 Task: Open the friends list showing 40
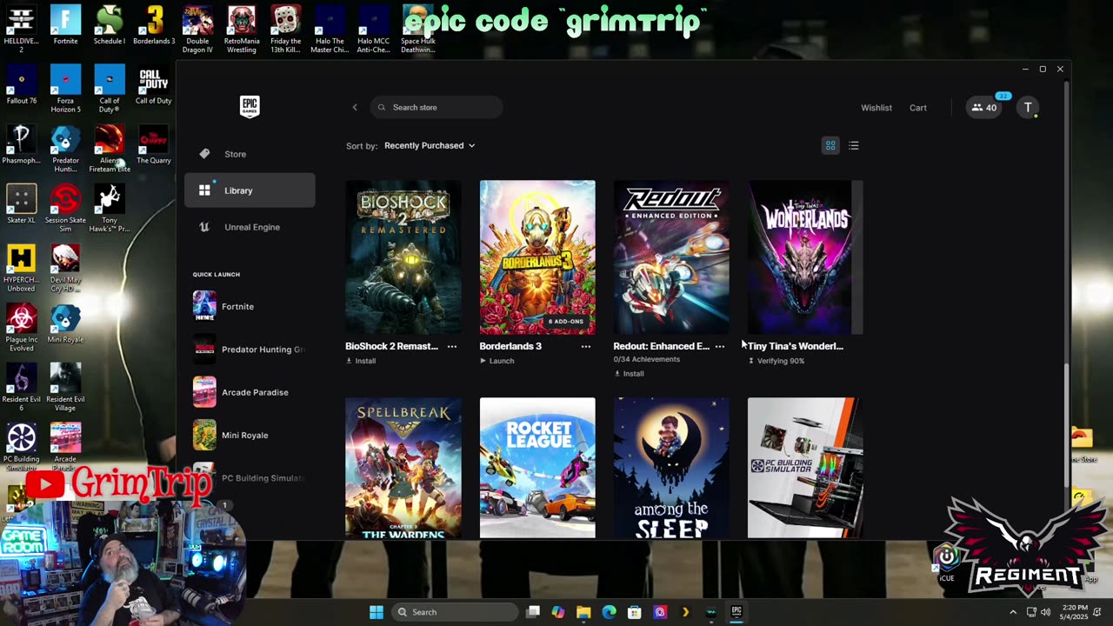984,108
